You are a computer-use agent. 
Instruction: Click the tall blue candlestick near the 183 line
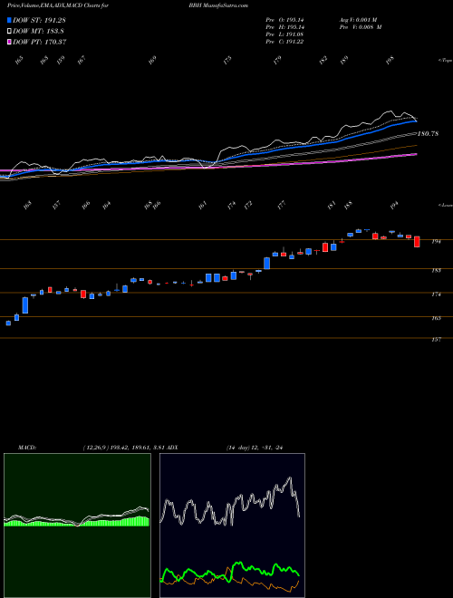267,263
